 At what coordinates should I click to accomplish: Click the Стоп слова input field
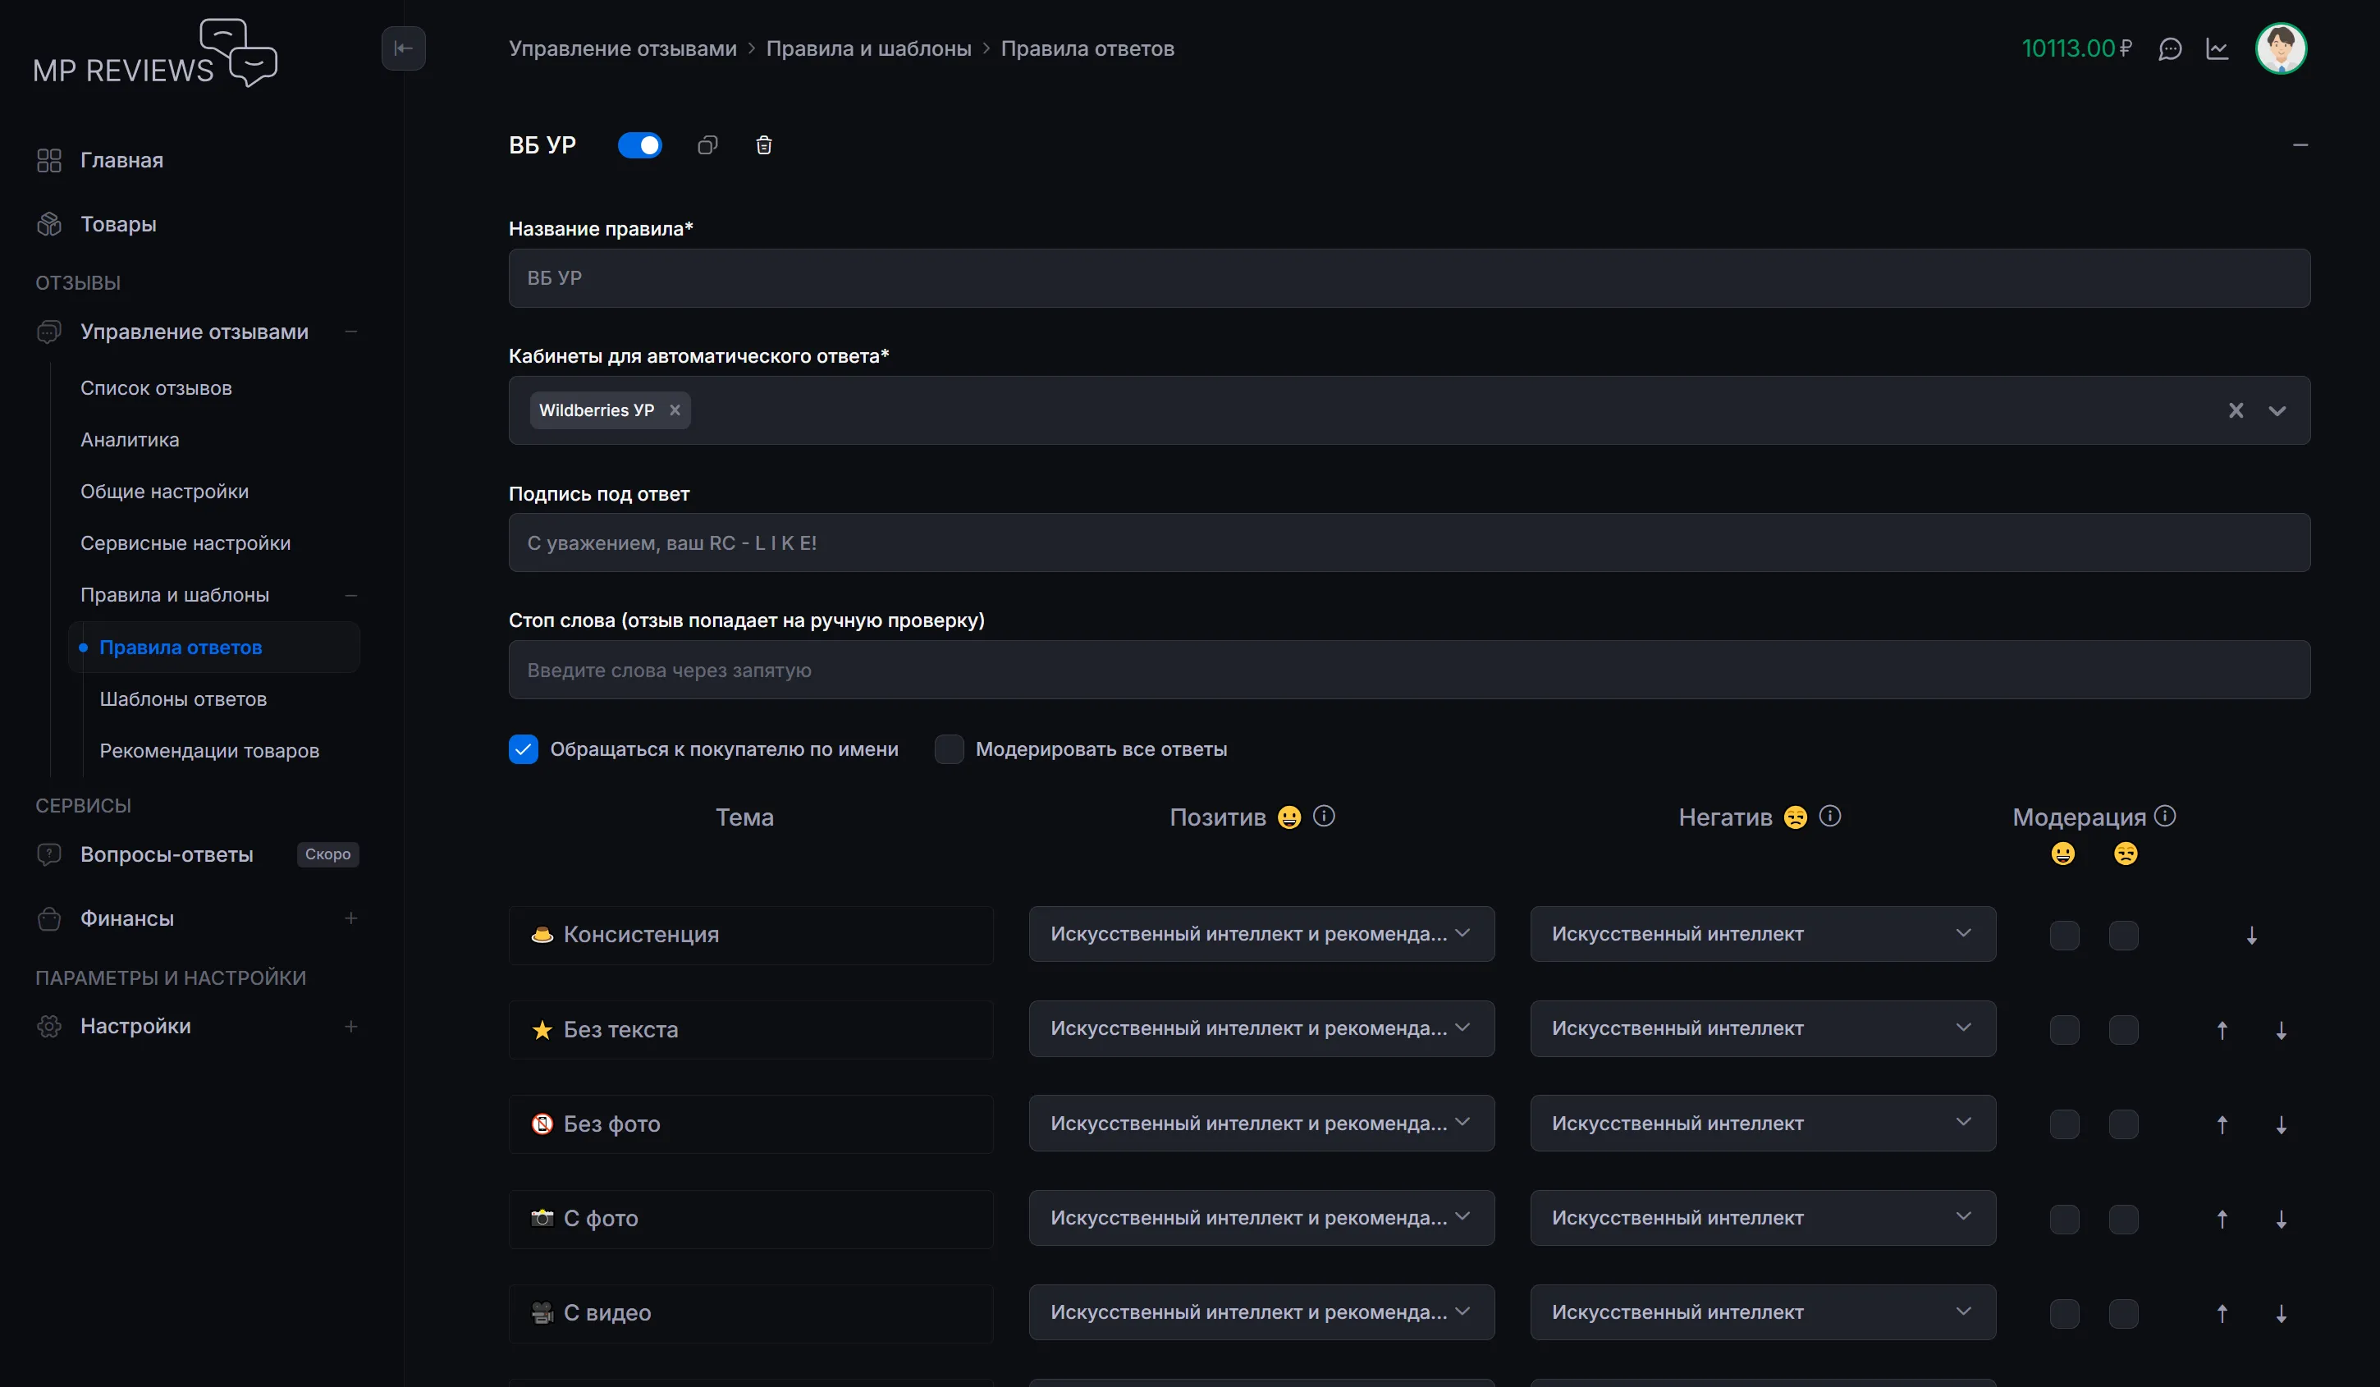click(x=1408, y=670)
